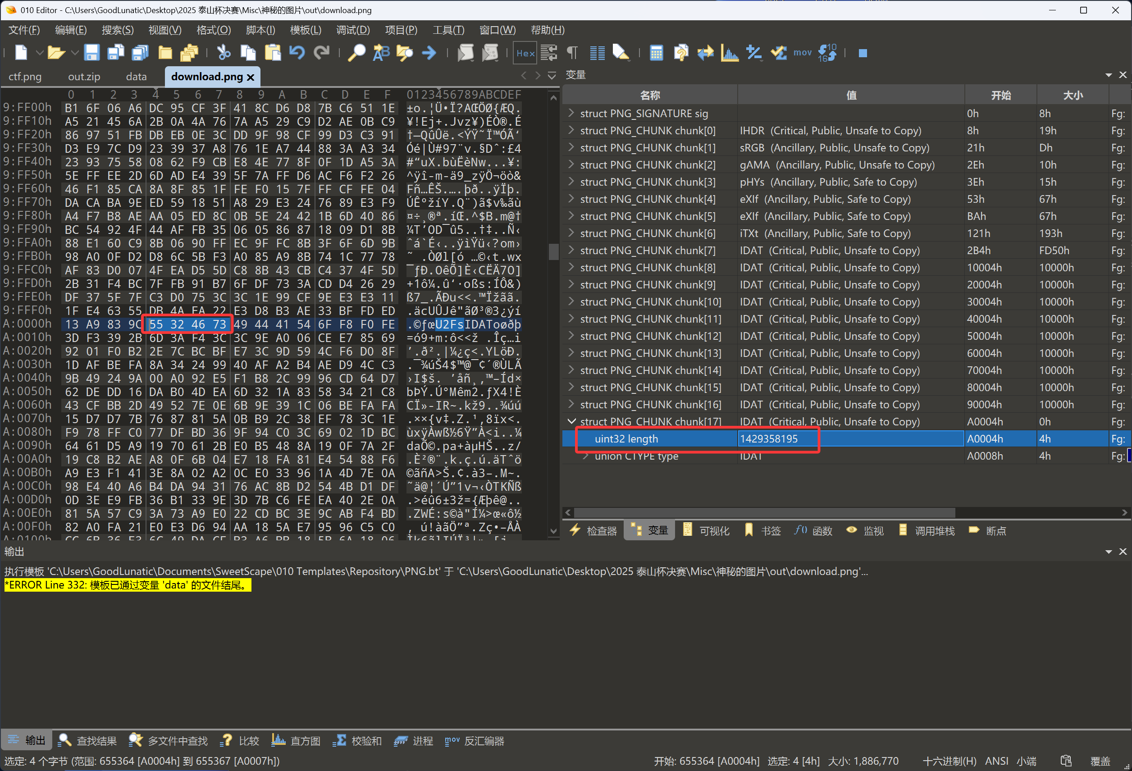Switch to the out.zip tab
Screen dimensions: 1132x771
tap(84, 77)
